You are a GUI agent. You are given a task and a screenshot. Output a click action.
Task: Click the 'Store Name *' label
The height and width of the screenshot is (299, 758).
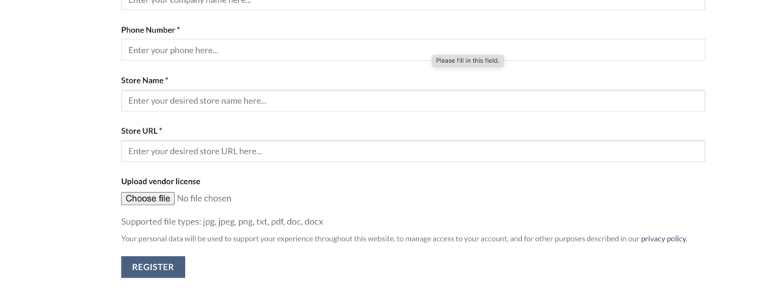(144, 80)
